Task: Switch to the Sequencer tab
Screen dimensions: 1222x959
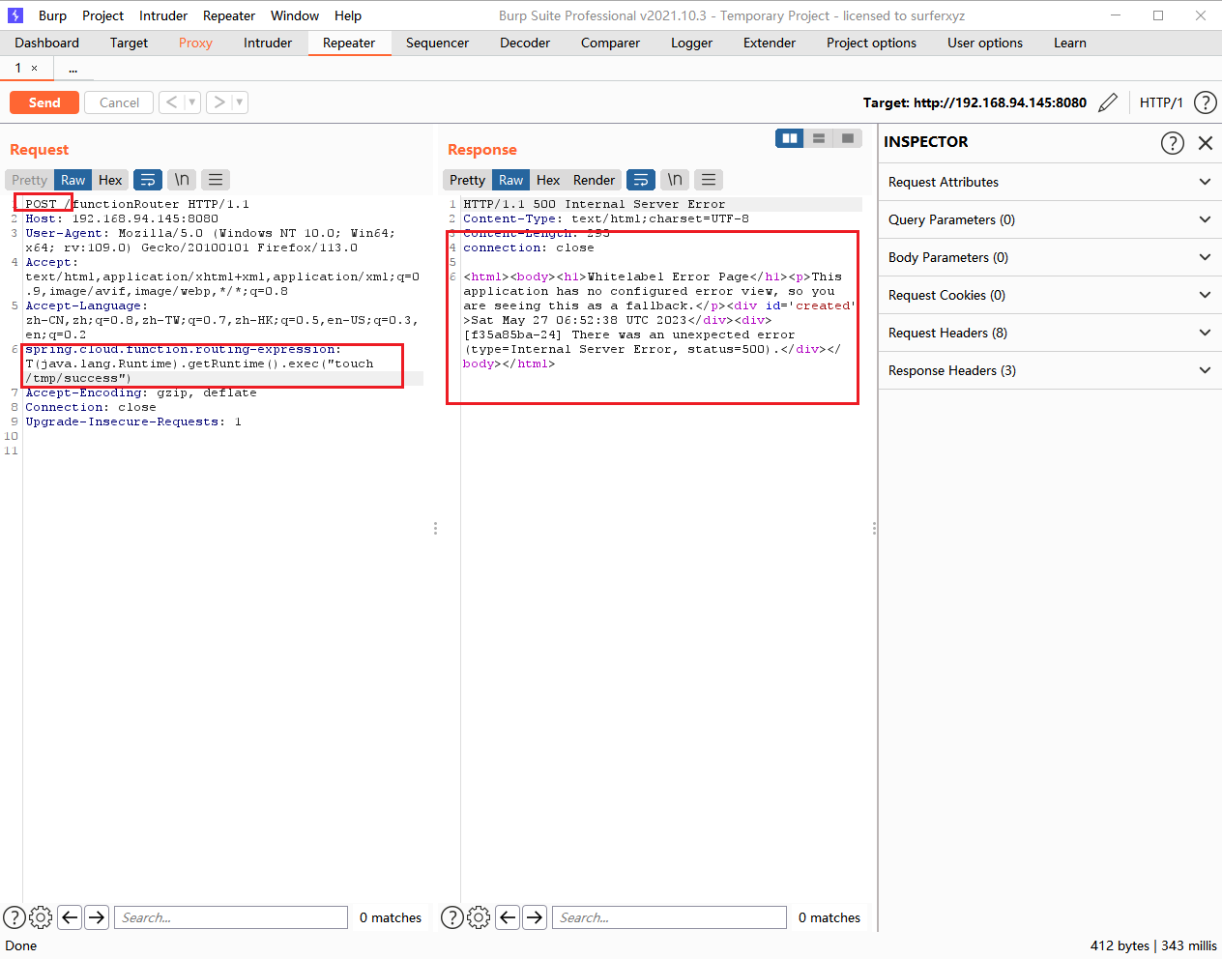Action: tap(437, 43)
